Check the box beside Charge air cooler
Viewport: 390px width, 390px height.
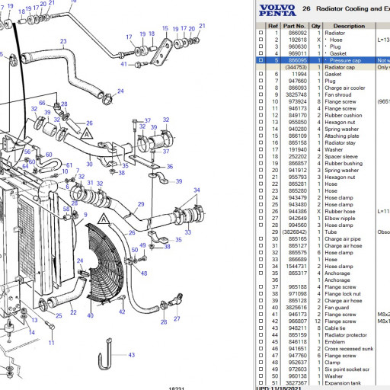261,88
